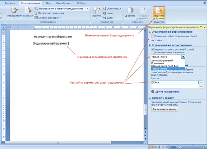The height and width of the screenshot is (149, 207).
Task: Click the help icon at top right
Action: (205, 3)
